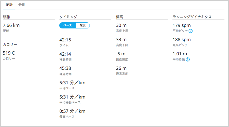This screenshot has height=127, width=229.
Task: Open help icon beside 平均歩幅
Action: (x=188, y=59)
